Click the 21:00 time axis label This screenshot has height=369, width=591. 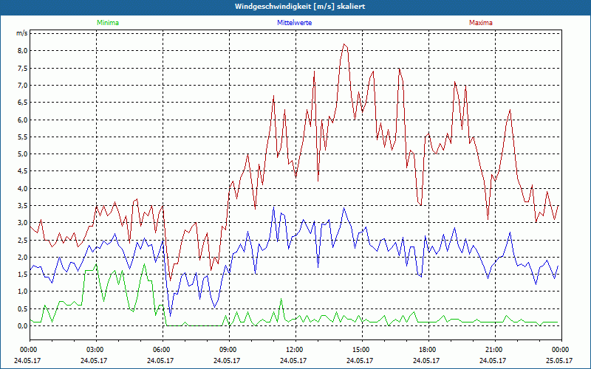click(494, 350)
